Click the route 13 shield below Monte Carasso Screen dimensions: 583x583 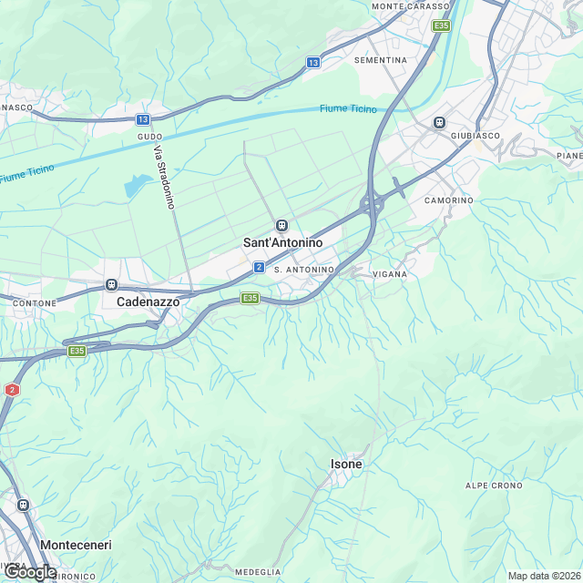click(313, 63)
